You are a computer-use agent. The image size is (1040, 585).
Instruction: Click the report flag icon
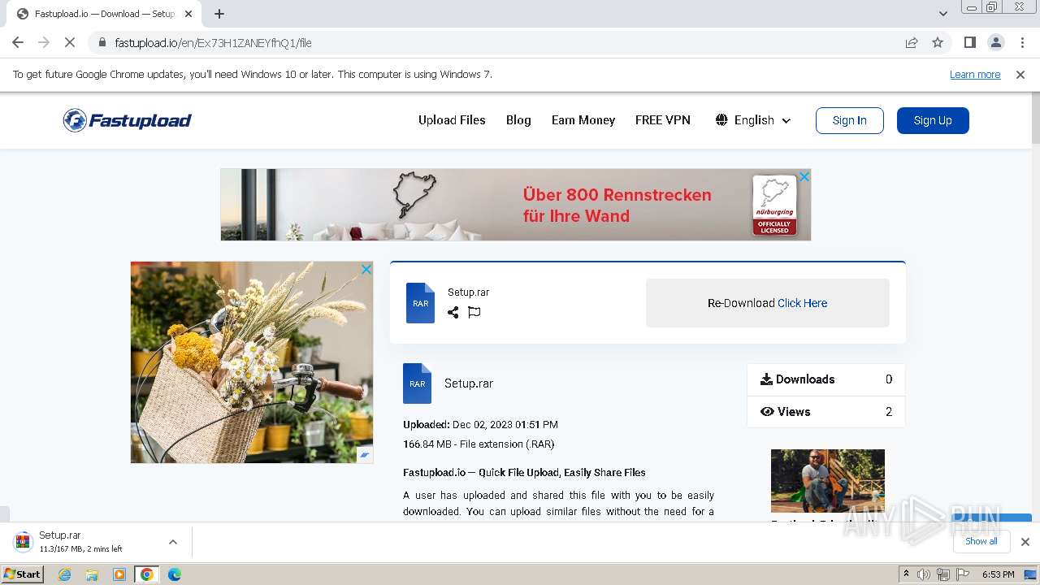tap(474, 312)
